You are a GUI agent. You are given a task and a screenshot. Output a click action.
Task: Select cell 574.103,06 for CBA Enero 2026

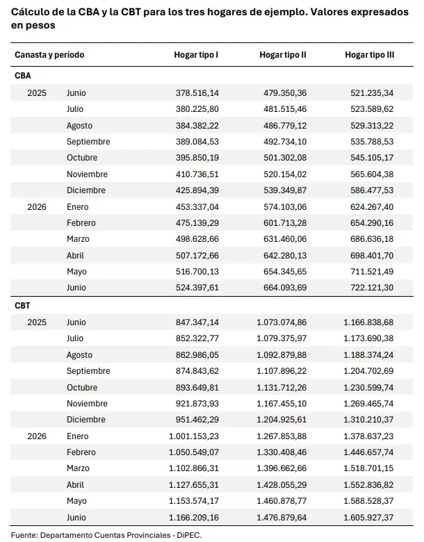click(285, 206)
